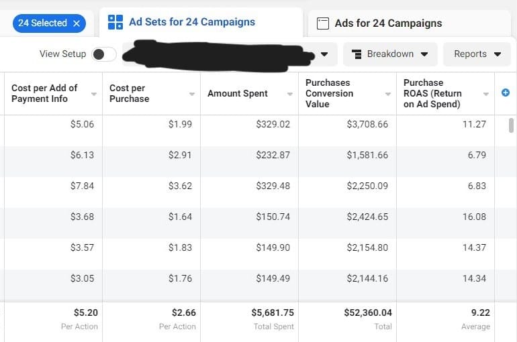Screen dimensions: 517x342
Task: Remove the 24 Selected filter
Action: point(77,23)
